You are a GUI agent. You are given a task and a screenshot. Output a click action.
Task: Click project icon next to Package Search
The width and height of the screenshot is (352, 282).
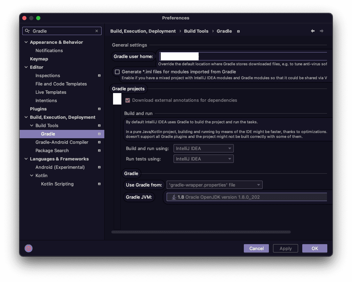click(x=99, y=150)
